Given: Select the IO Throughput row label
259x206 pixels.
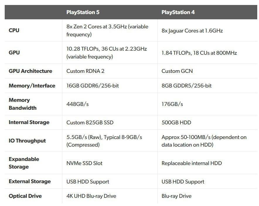Looking at the screenshot, I should pos(27,141).
